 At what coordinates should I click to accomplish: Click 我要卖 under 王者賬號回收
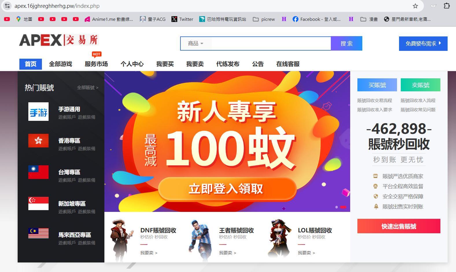(x=228, y=253)
